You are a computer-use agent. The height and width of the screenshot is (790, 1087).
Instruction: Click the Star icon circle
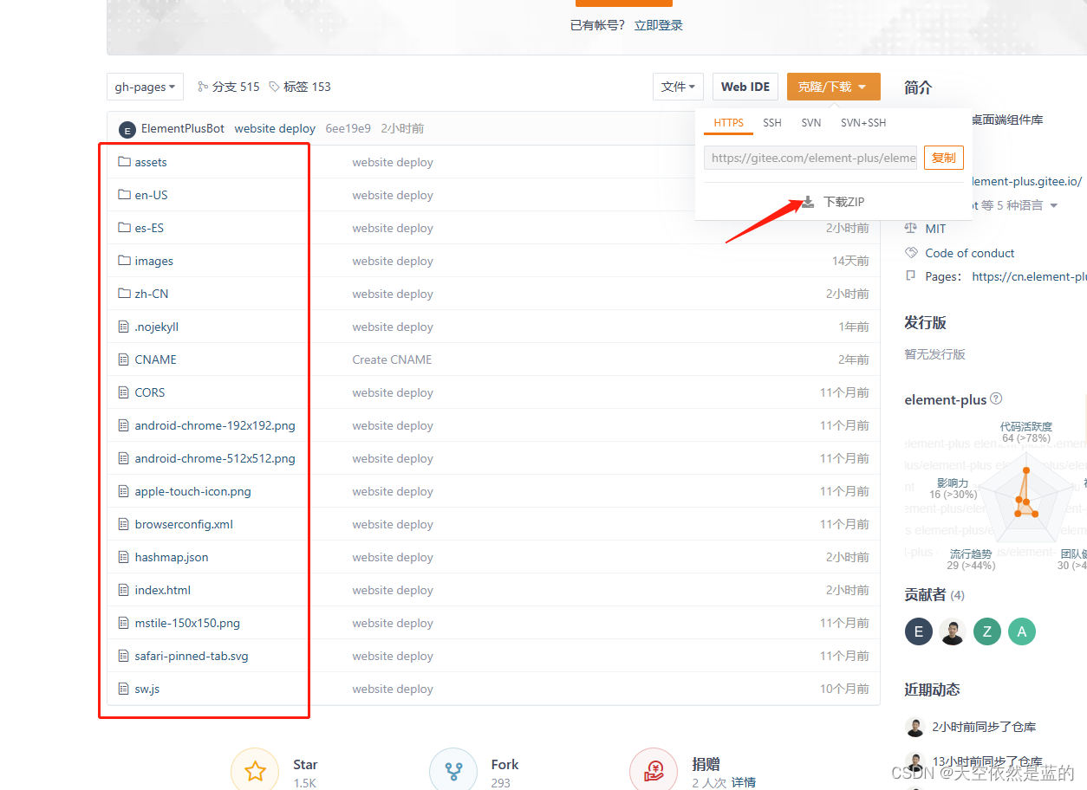[255, 771]
